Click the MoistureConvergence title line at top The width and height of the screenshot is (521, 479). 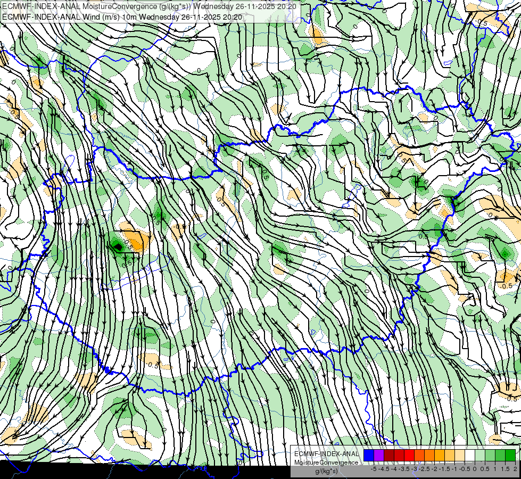[x=150, y=6]
